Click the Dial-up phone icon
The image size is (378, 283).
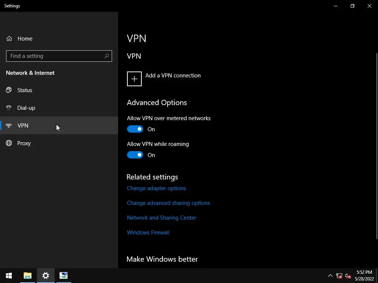pos(9,108)
